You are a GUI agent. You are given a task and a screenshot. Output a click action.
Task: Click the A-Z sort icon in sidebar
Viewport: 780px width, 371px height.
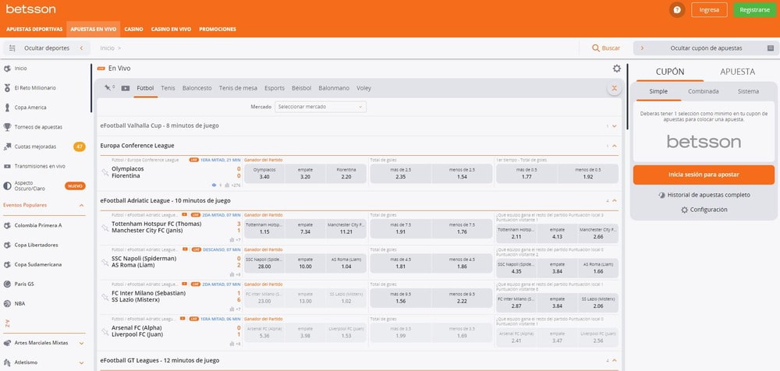[7, 323]
